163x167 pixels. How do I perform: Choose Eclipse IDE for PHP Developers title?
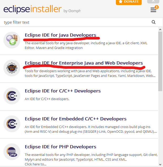[x=61, y=147]
